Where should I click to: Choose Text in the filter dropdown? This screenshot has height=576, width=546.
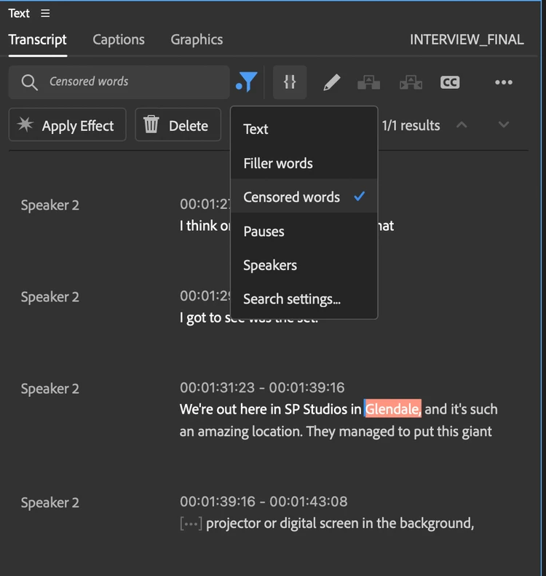(256, 129)
